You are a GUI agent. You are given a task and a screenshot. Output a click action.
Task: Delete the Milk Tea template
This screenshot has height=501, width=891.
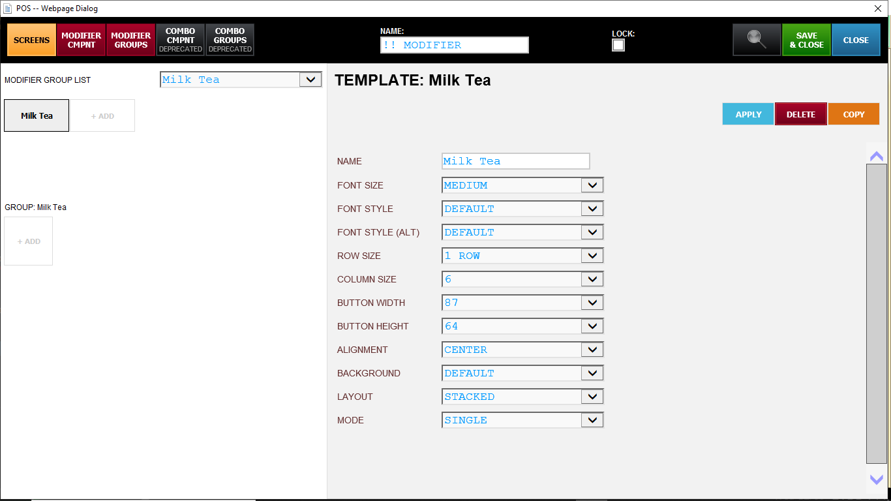[800, 114]
